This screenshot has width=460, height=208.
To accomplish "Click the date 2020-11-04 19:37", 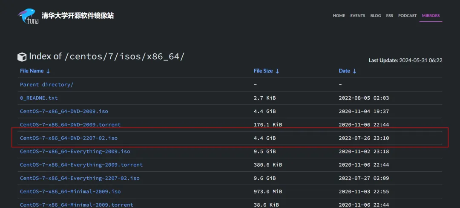I will [364, 112].
